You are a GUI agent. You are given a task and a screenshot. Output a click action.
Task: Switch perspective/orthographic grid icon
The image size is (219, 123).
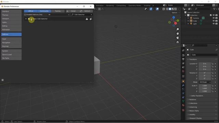pyautogui.click(x=178, y=42)
